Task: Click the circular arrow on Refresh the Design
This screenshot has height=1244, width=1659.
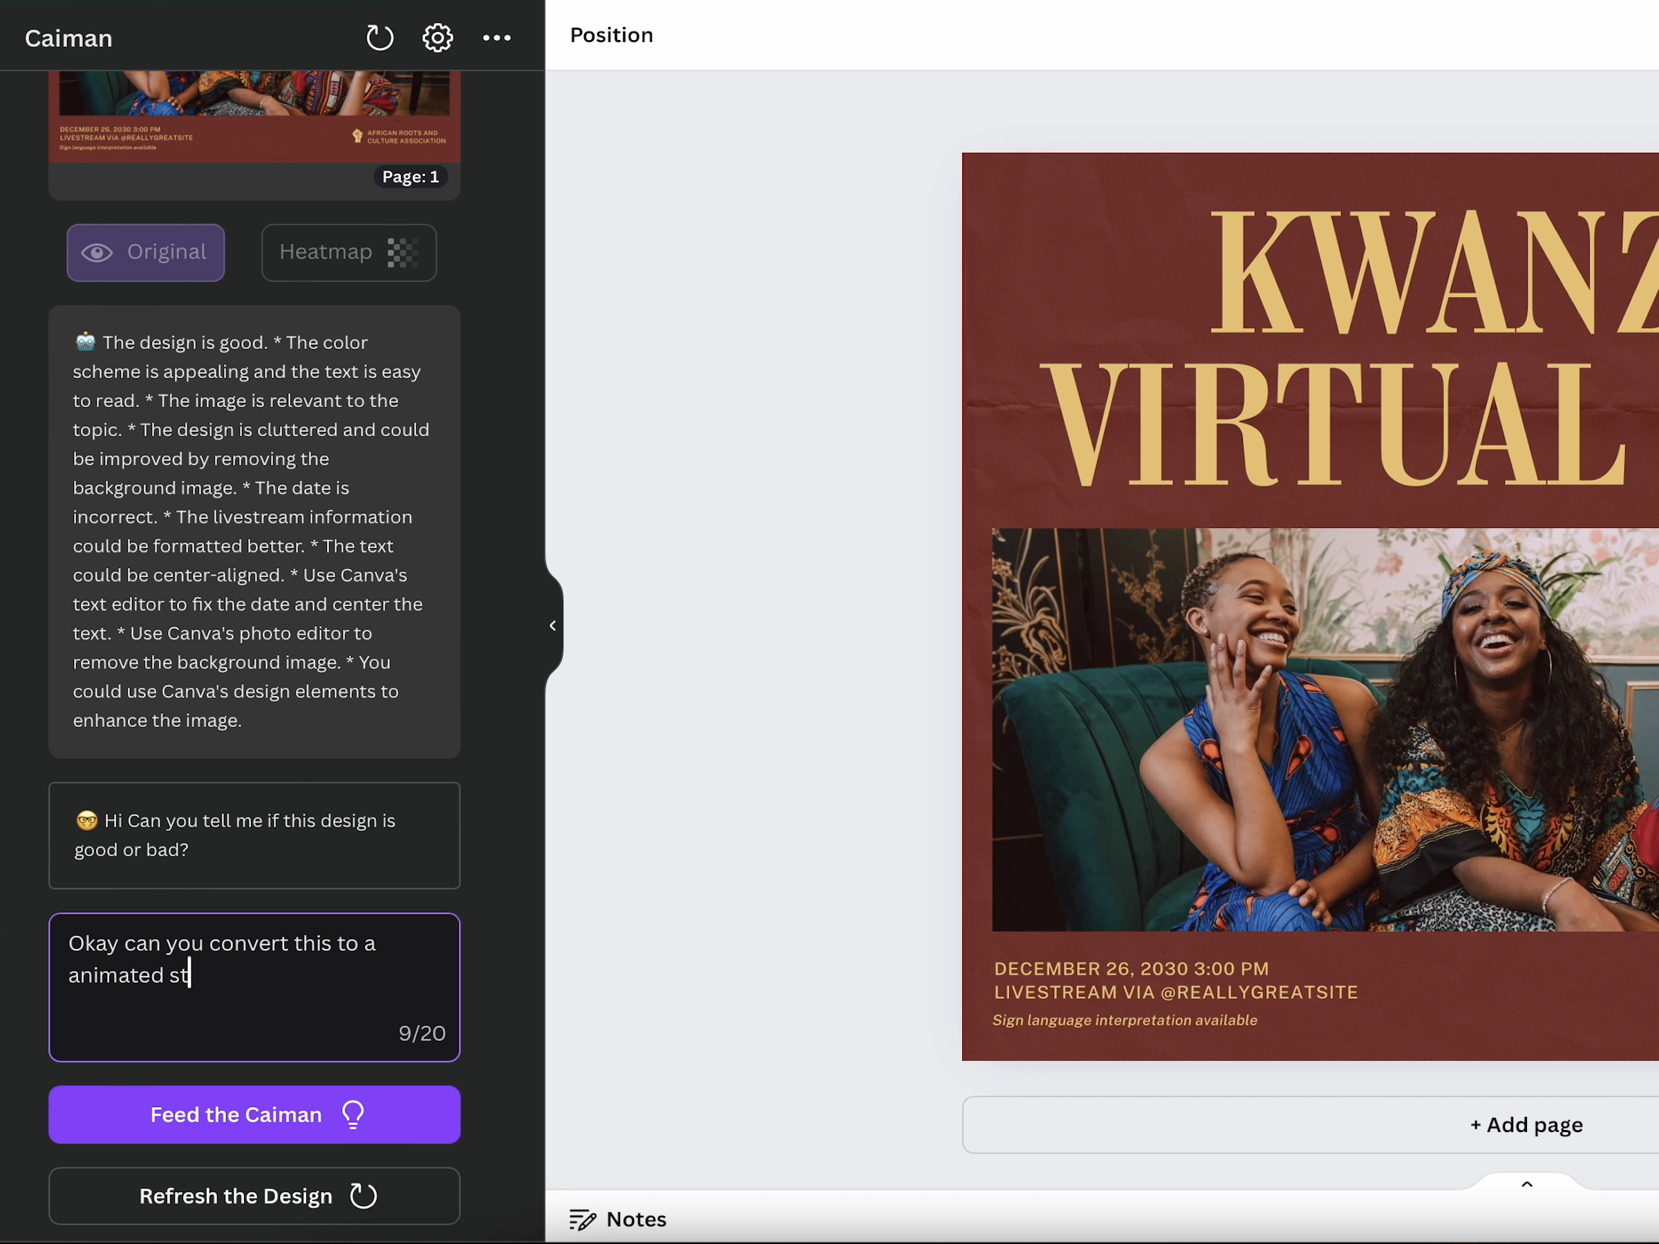Action: tap(364, 1195)
